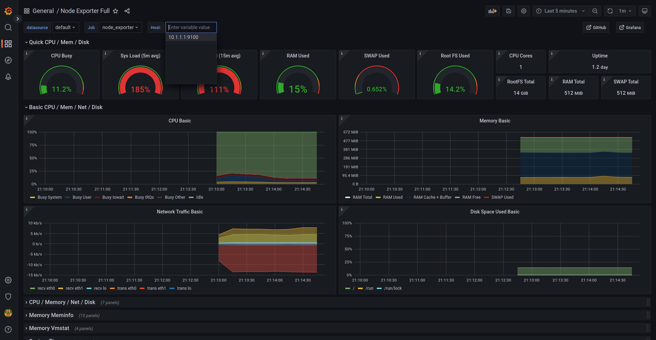The image size is (656, 340).
Task: Toggle the RAM Cache + Buffer legend series
Action: click(432, 197)
